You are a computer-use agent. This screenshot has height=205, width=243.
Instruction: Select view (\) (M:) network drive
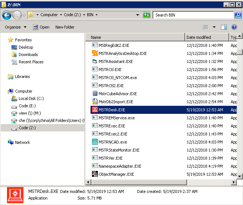click(30, 113)
